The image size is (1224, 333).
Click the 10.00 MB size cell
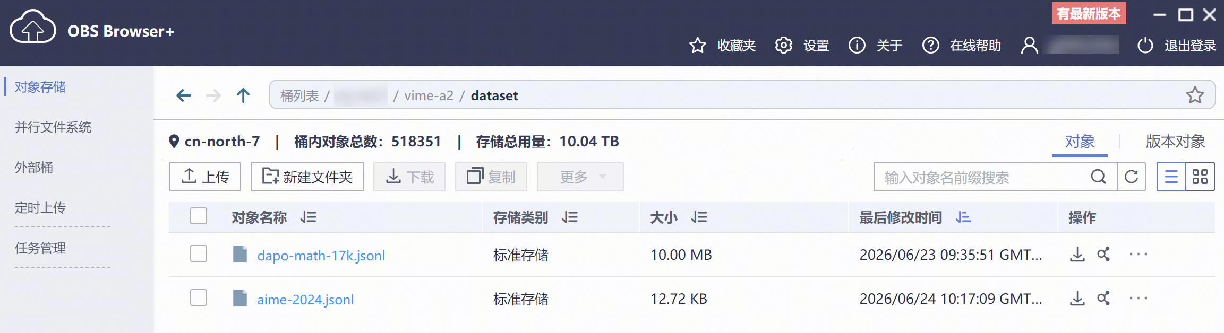[x=681, y=255]
